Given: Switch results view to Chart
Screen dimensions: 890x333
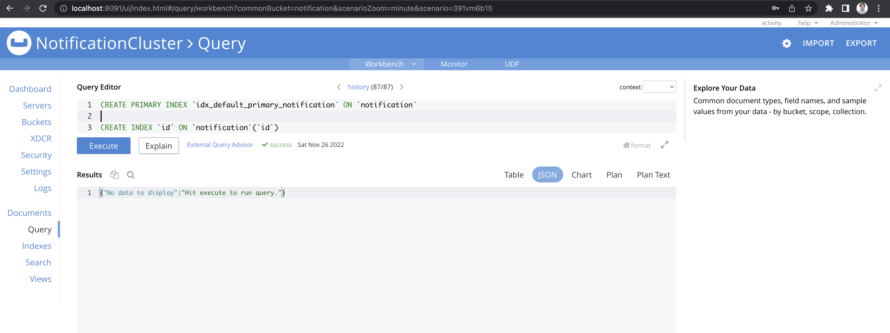Looking at the screenshot, I should 581,175.
